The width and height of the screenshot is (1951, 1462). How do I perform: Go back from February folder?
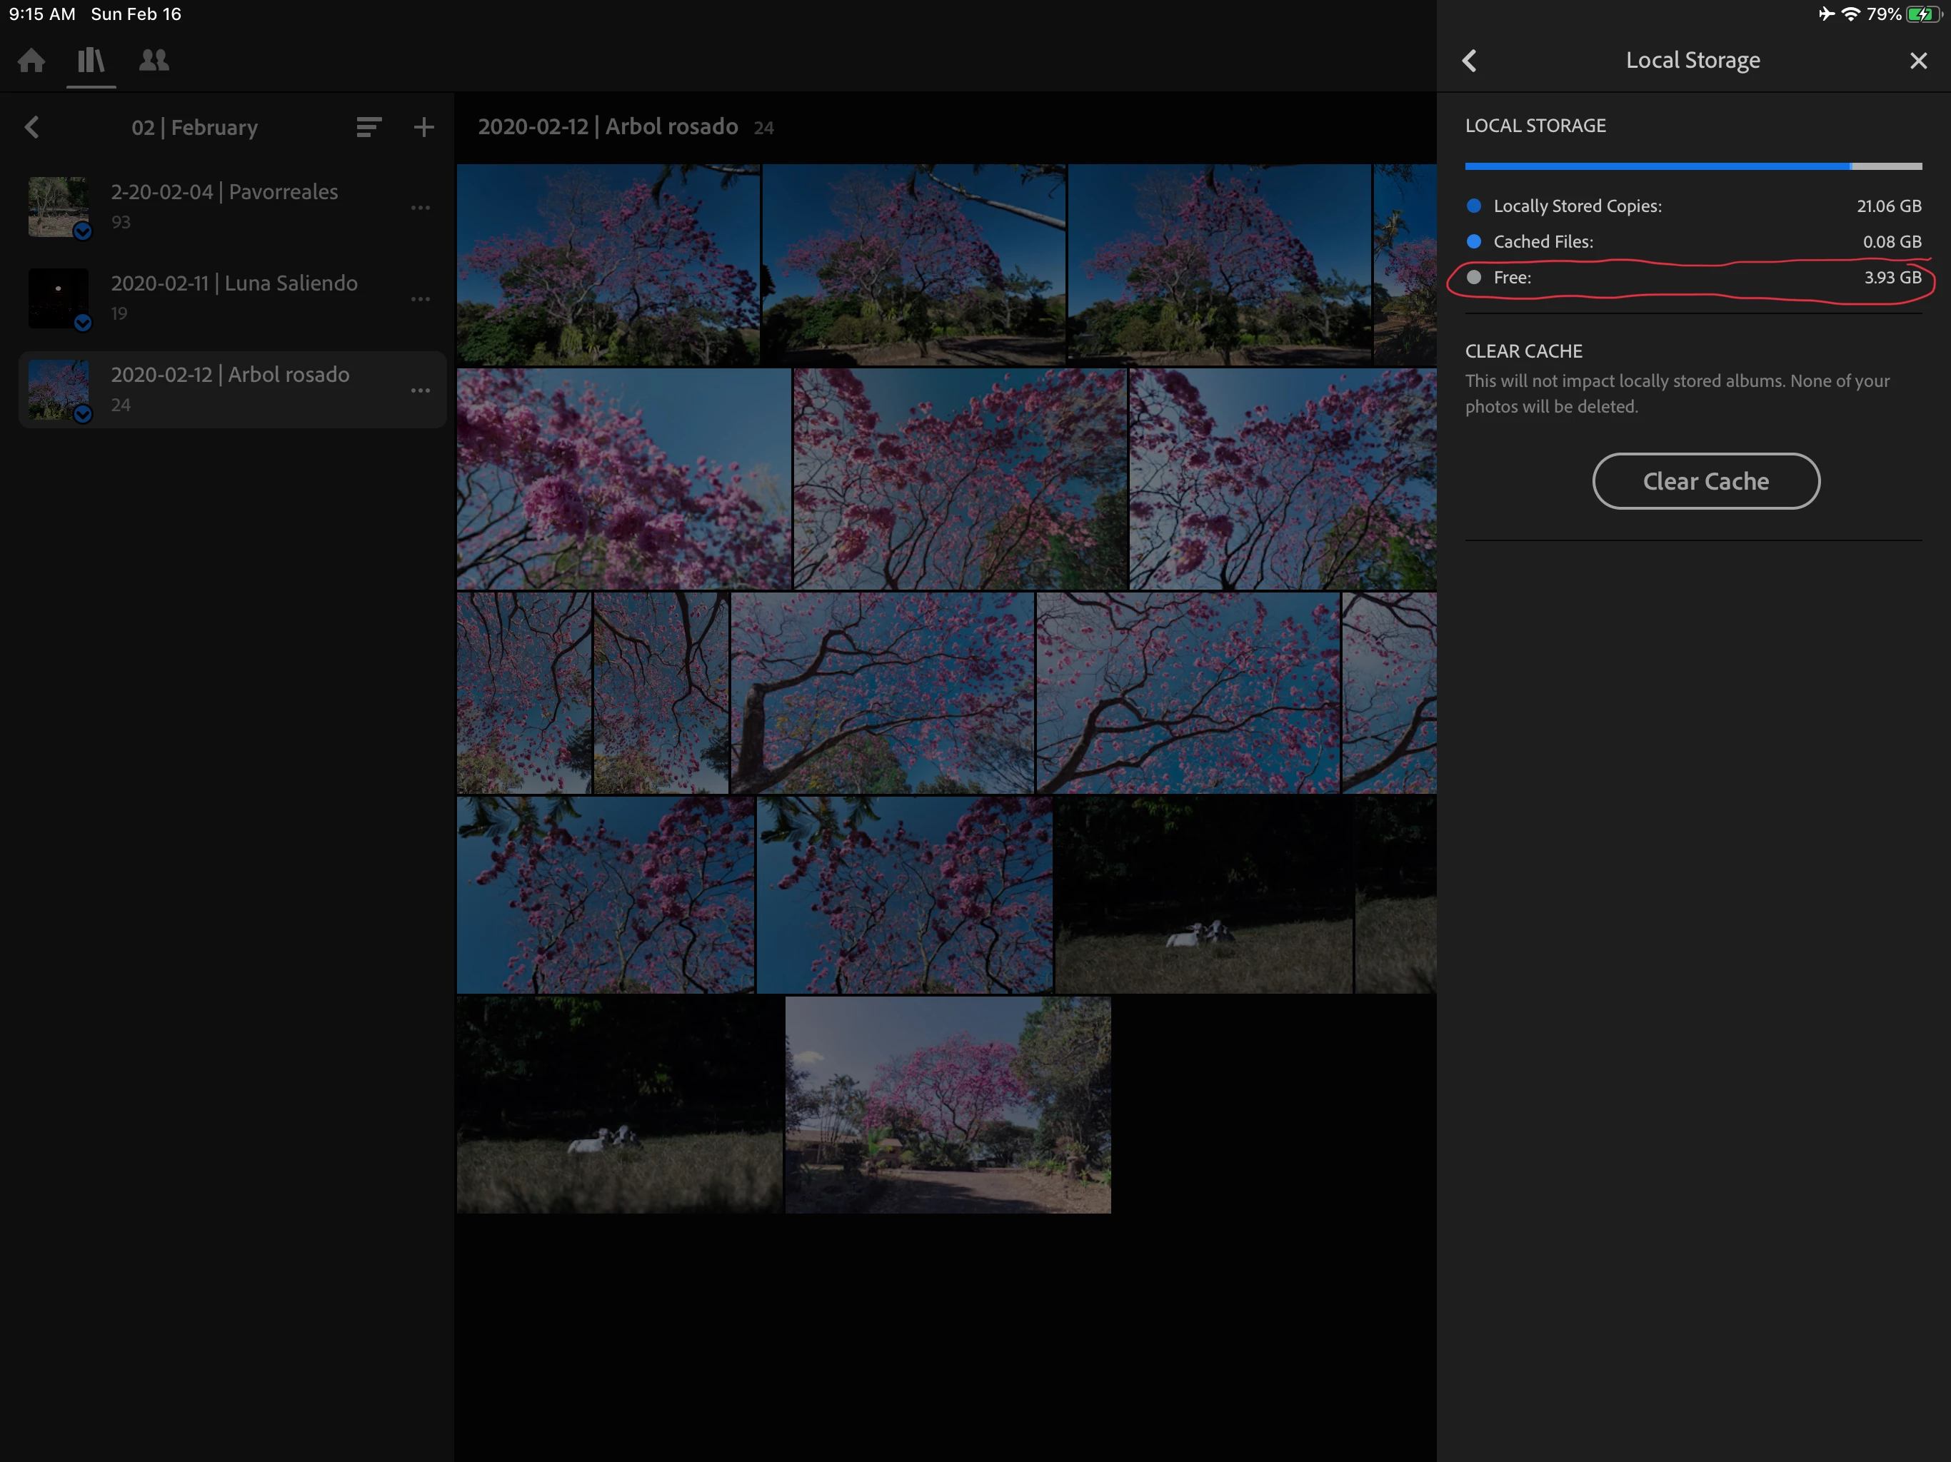click(33, 128)
